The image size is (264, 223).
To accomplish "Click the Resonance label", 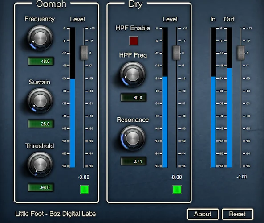I will (x=133, y=120).
